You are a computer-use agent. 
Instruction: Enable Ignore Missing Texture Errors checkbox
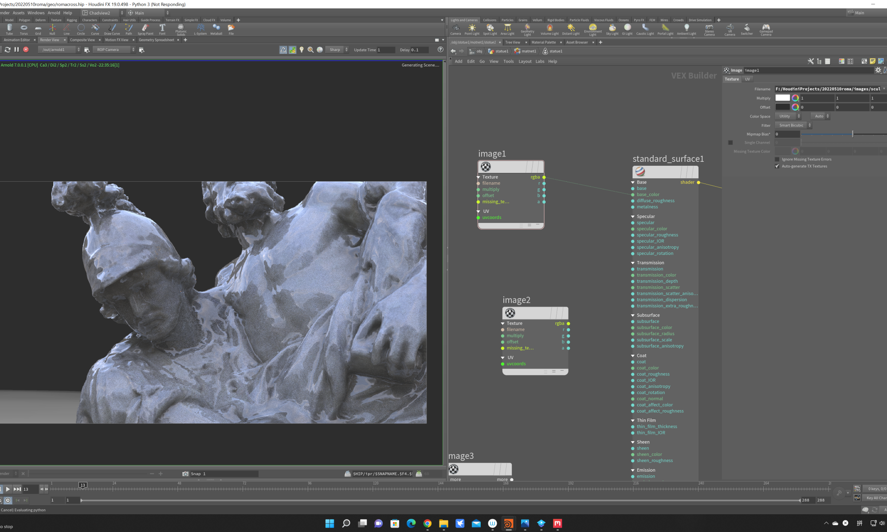point(777,159)
